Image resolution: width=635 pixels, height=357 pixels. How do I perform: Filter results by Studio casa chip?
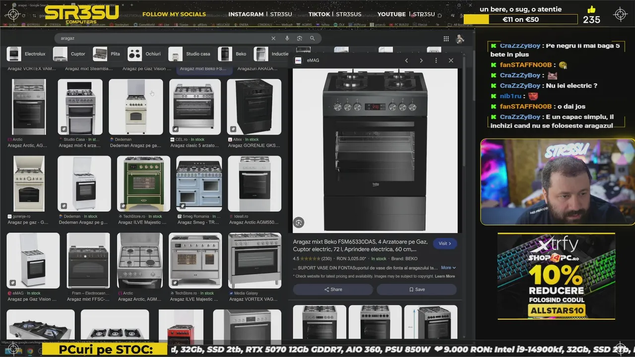[x=190, y=54]
